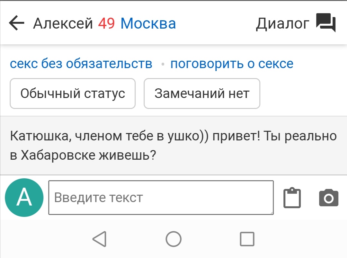Open the Диалог chat bubbles icon

click(x=326, y=22)
